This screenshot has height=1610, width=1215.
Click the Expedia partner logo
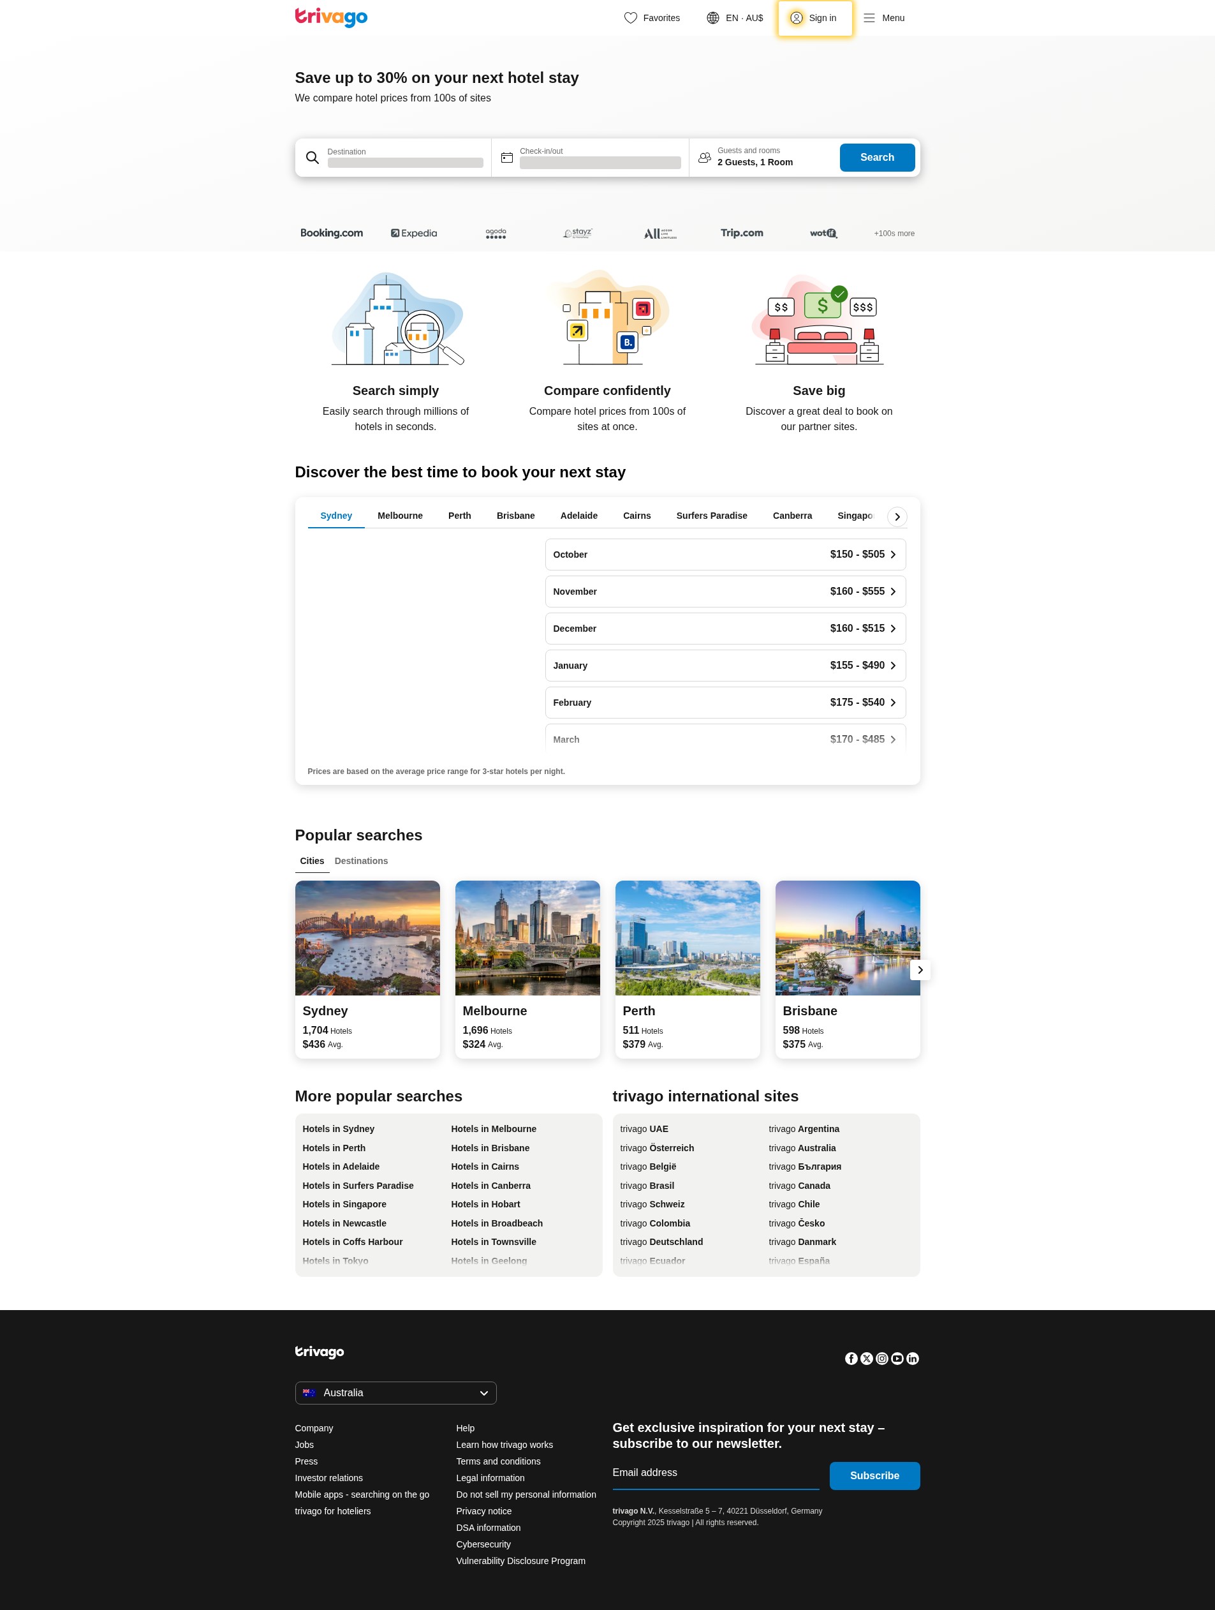(414, 233)
